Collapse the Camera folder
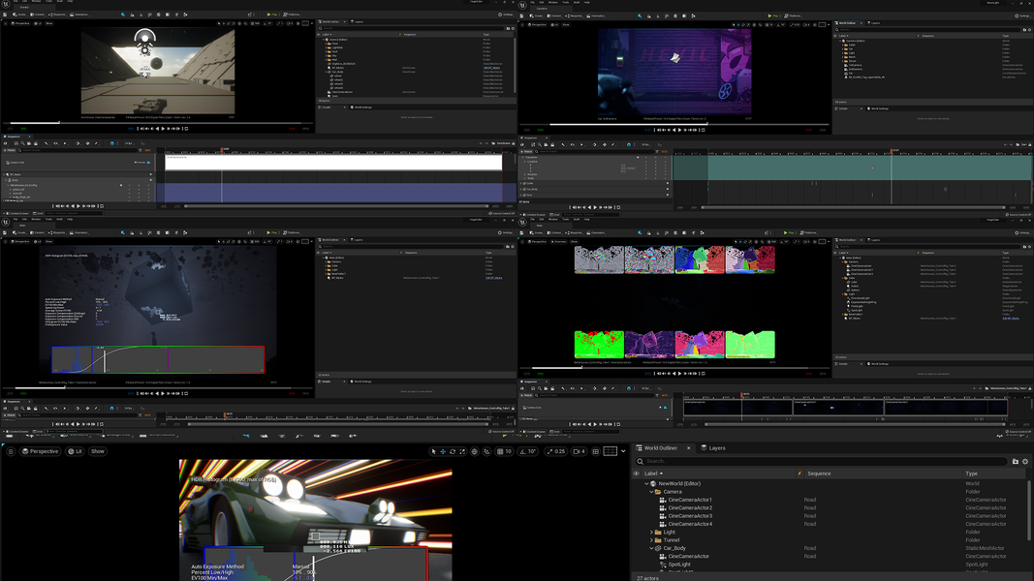Viewport: 1034px width, 581px height. click(x=651, y=491)
